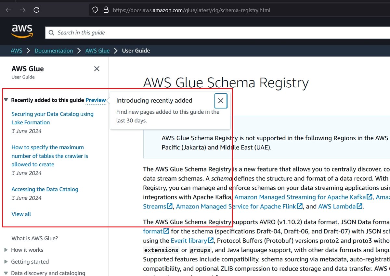Viewport: 390px width, 276px height.
Task: Collapse Recently added to this guide section
Action: tap(6, 100)
